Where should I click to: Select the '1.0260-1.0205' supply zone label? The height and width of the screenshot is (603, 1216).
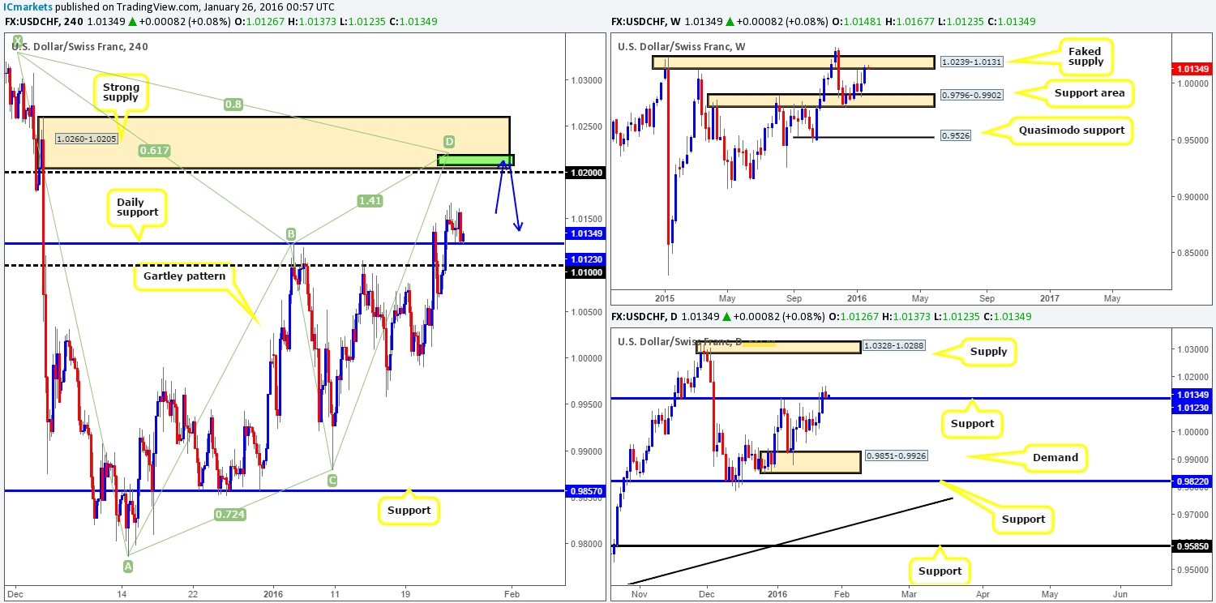88,139
